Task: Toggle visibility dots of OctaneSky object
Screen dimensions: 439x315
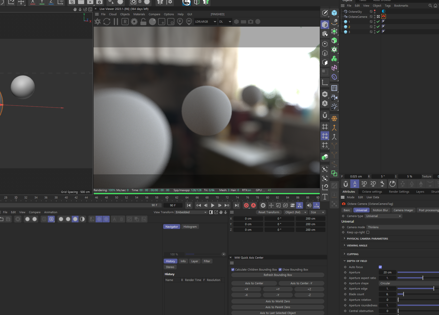Action: [x=375, y=11]
